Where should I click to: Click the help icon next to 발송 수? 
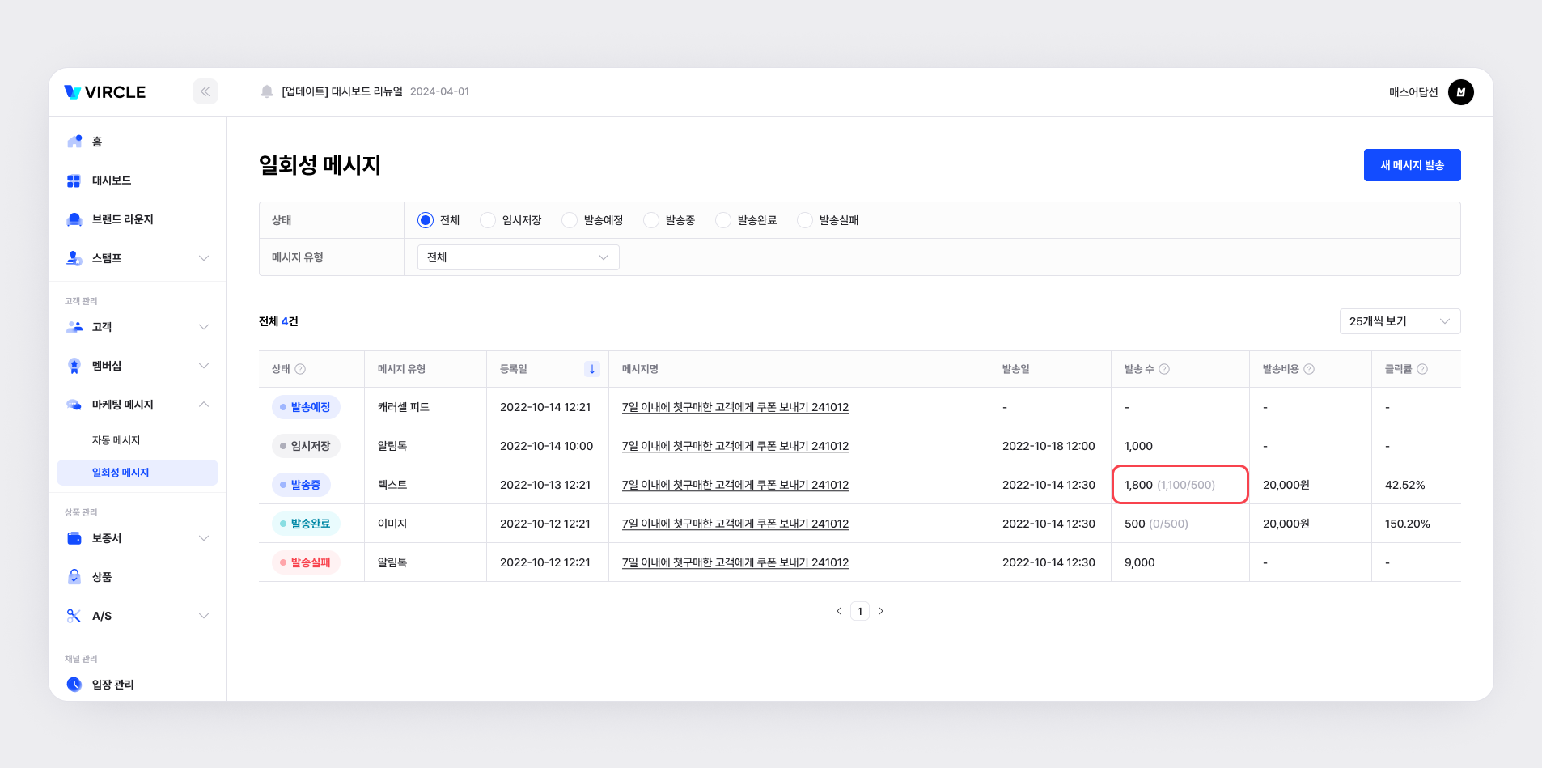click(x=1164, y=369)
